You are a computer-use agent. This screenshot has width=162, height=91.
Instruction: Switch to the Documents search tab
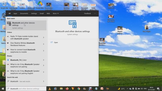click(24, 13)
